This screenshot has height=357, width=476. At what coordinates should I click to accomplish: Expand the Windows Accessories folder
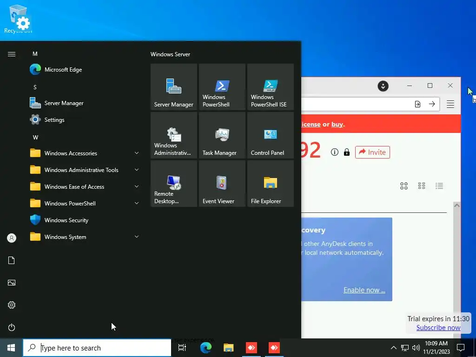click(85, 153)
